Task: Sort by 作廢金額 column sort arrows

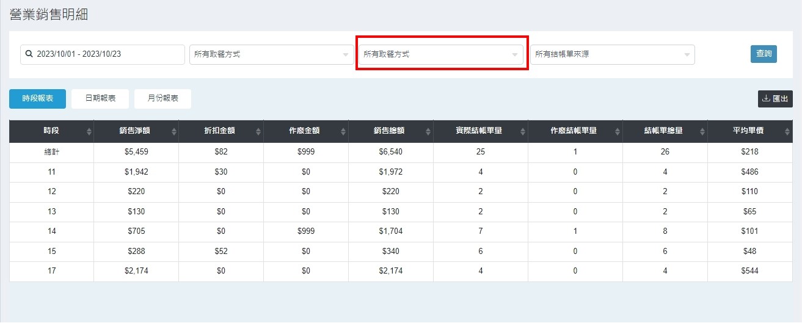Action: tap(344, 131)
